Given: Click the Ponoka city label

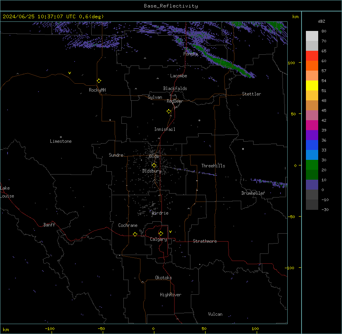Looking at the screenshot, I should coord(190,54).
